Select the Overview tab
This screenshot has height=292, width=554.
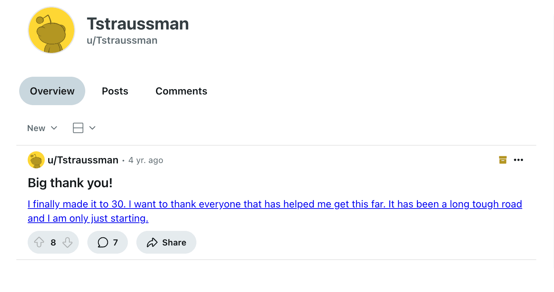tap(52, 91)
